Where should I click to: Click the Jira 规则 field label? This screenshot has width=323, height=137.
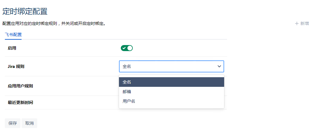coord(16,66)
